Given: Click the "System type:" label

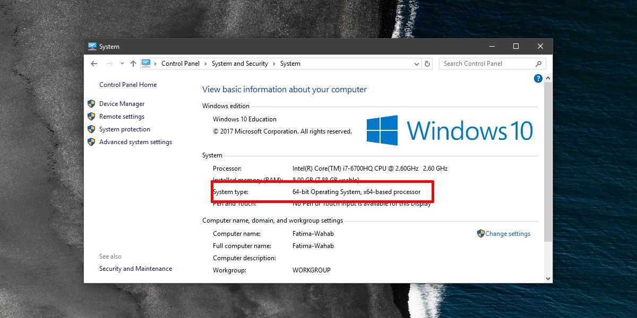Looking at the screenshot, I should tap(230, 192).
